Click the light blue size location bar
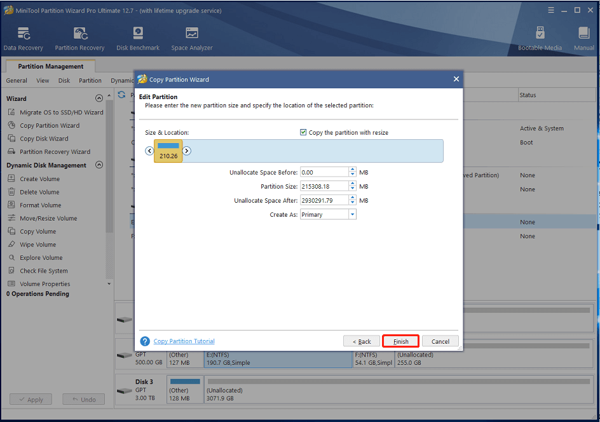 coord(313,151)
